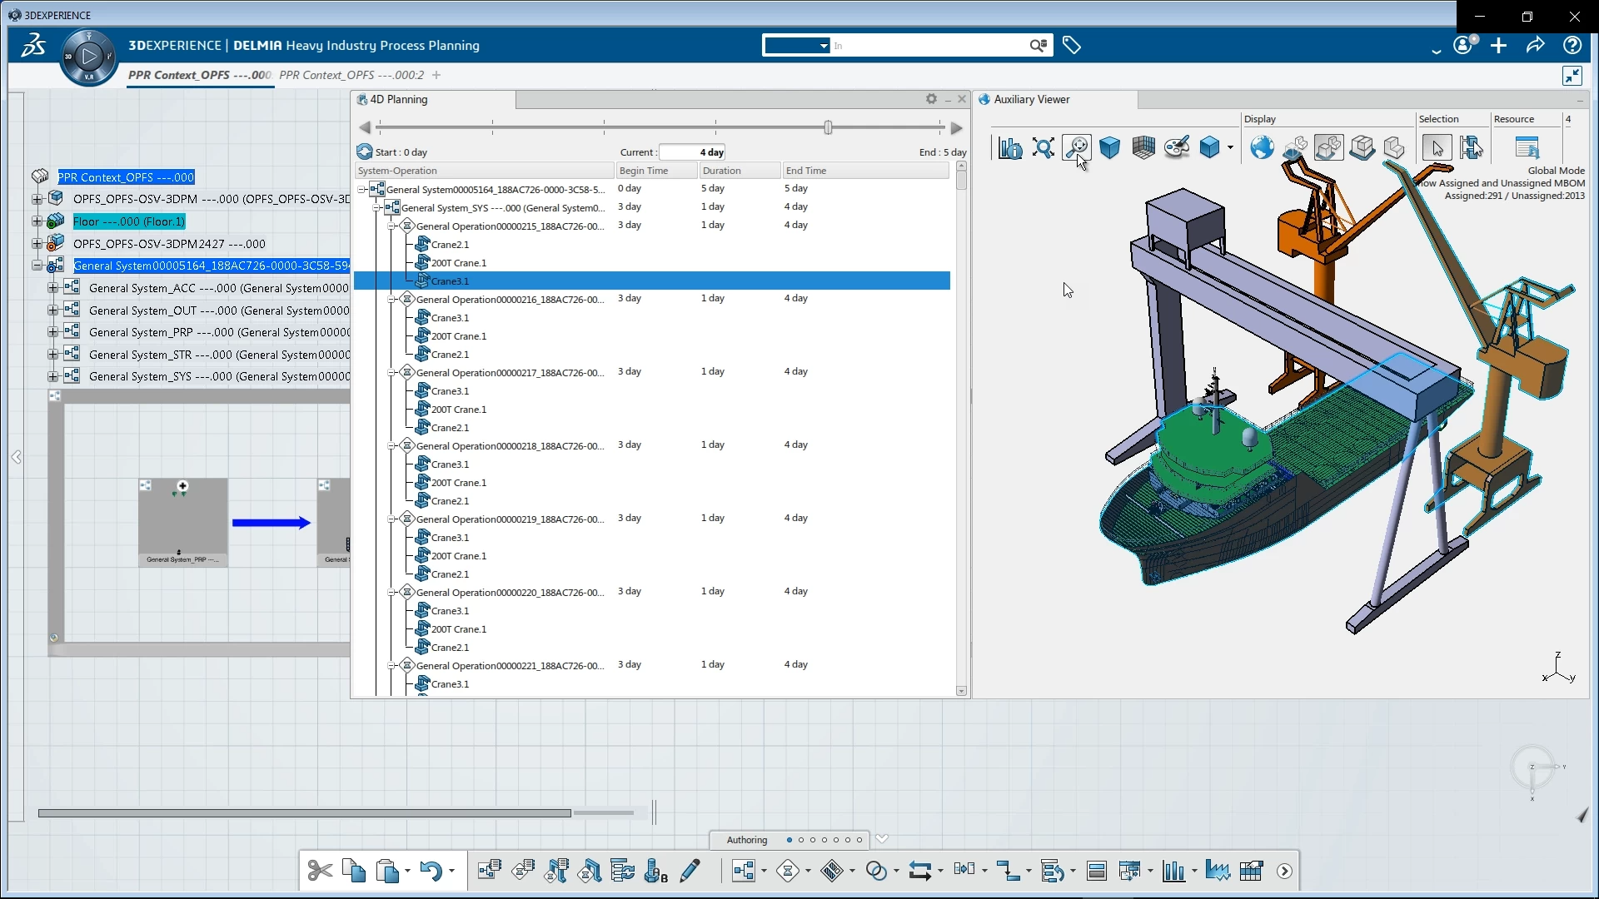Image resolution: width=1599 pixels, height=899 pixels.
Task: Toggle the grid wall display icon
Action: [x=1143, y=148]
